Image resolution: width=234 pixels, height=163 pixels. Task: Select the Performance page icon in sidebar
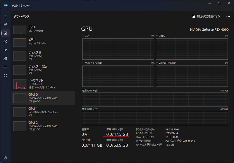[x=5, y=33]
